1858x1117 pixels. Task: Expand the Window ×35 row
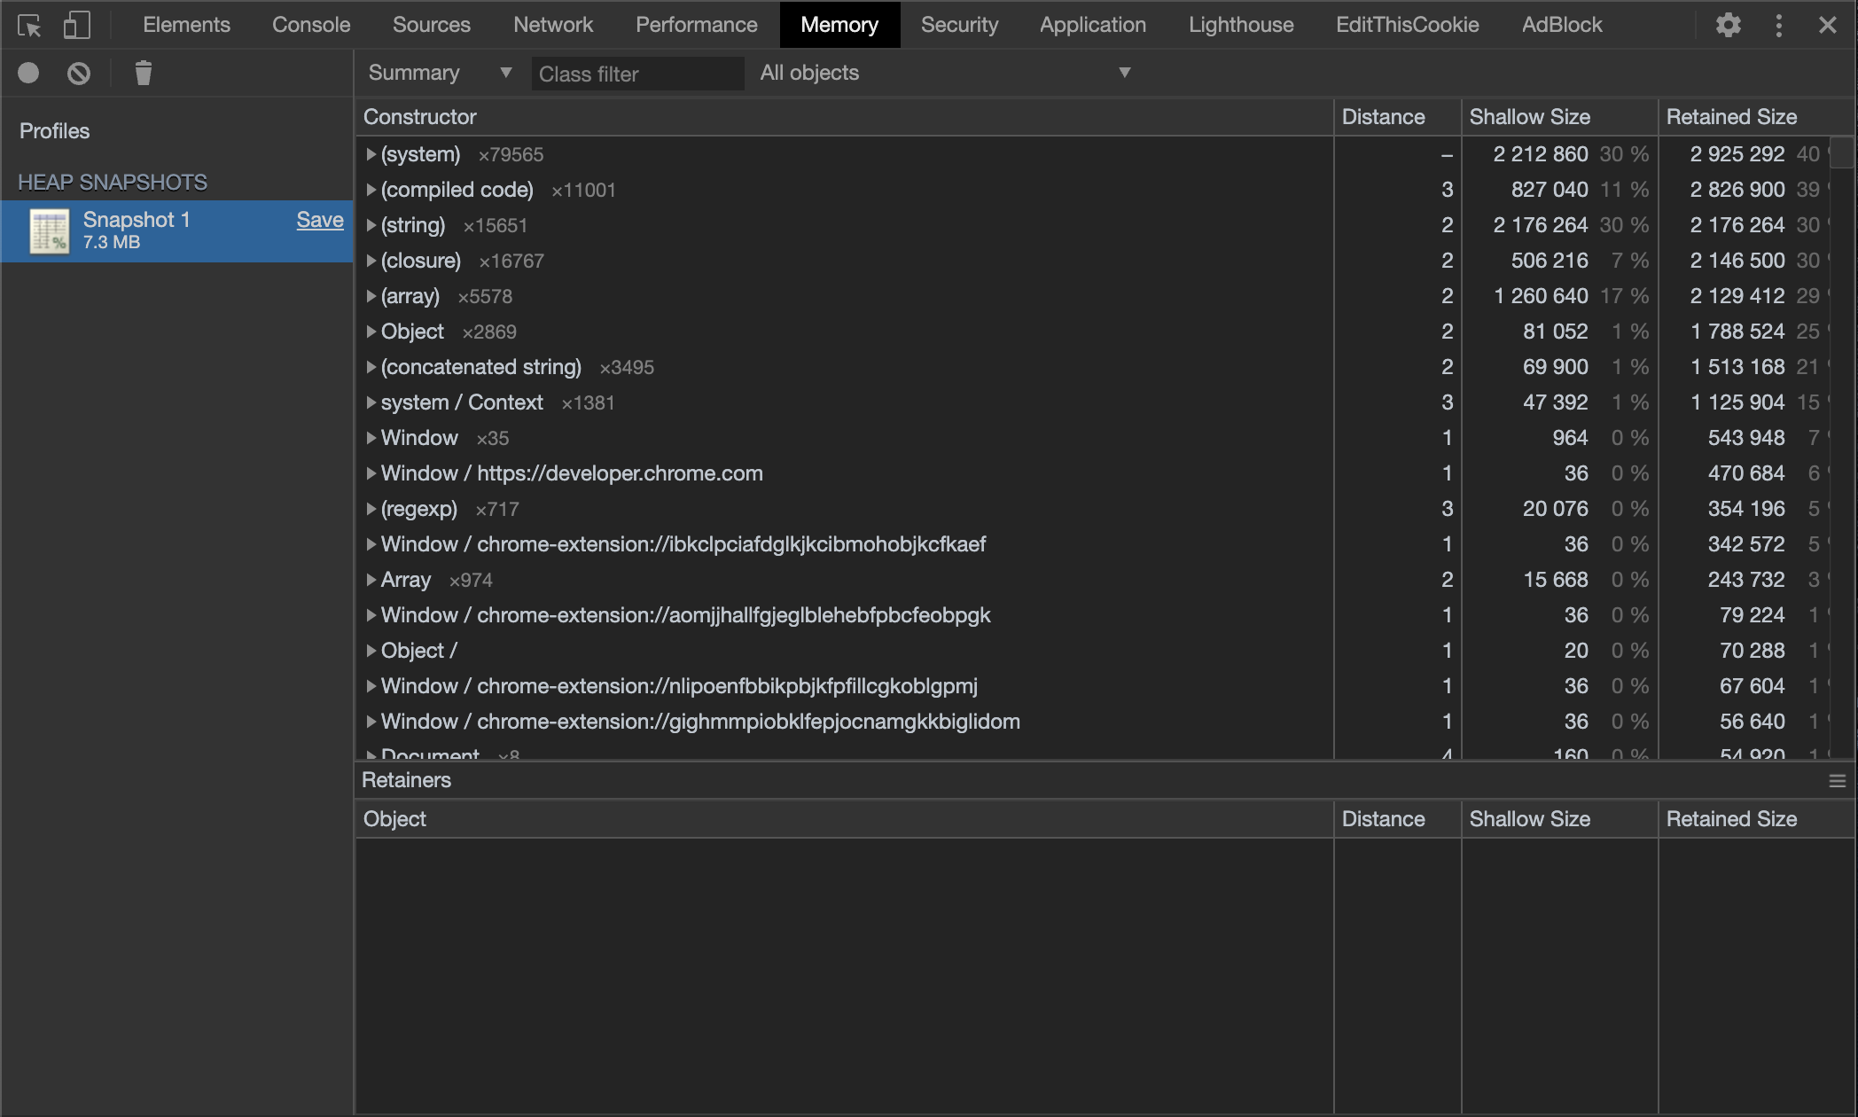(371, 438)
